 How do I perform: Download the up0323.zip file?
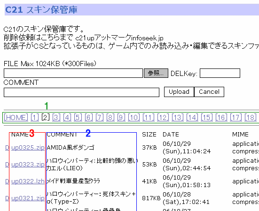[28, 165]
